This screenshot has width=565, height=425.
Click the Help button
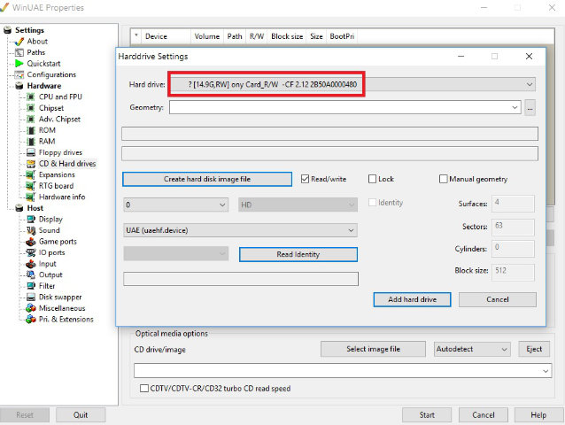click(538, 415)
